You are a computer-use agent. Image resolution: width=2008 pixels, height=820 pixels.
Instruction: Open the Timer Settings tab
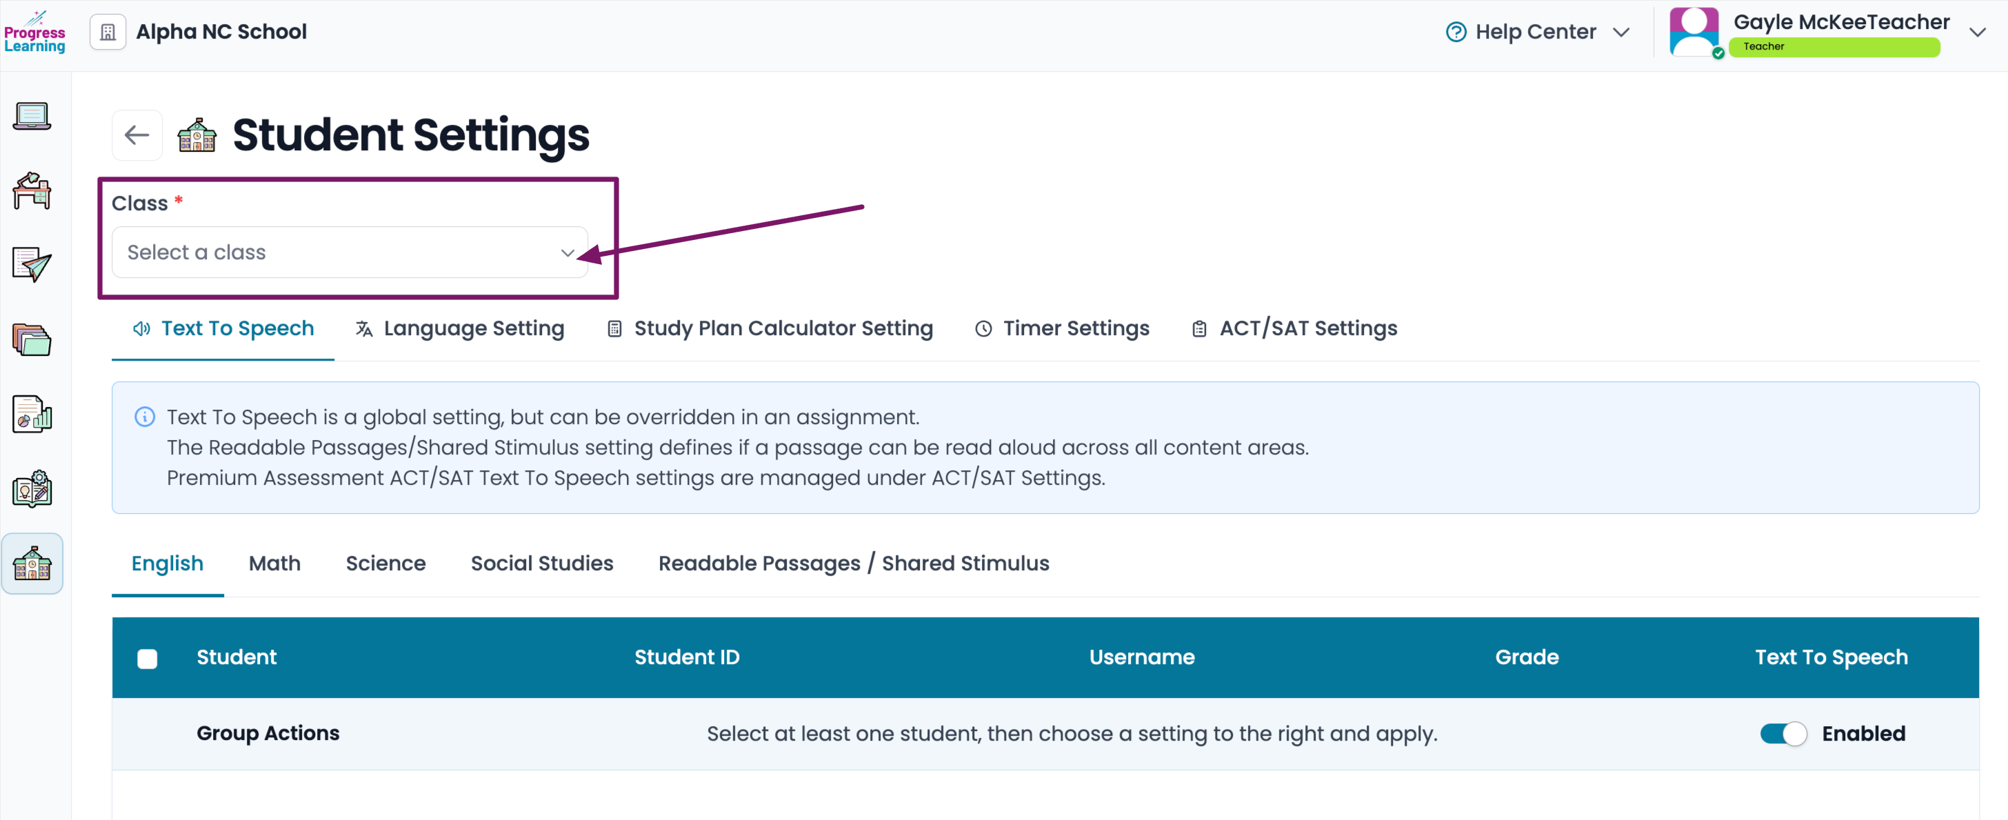click(1062, 328)
